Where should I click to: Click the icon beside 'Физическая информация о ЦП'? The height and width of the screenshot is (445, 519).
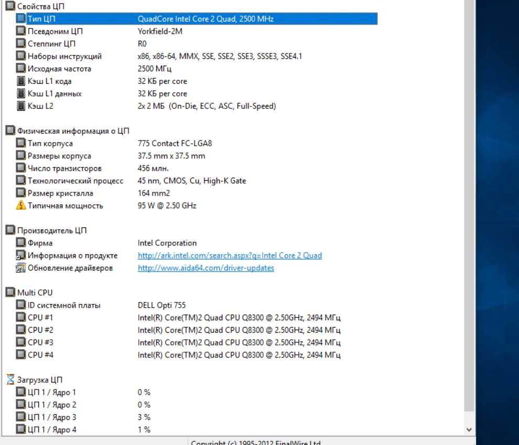[10, 131]
